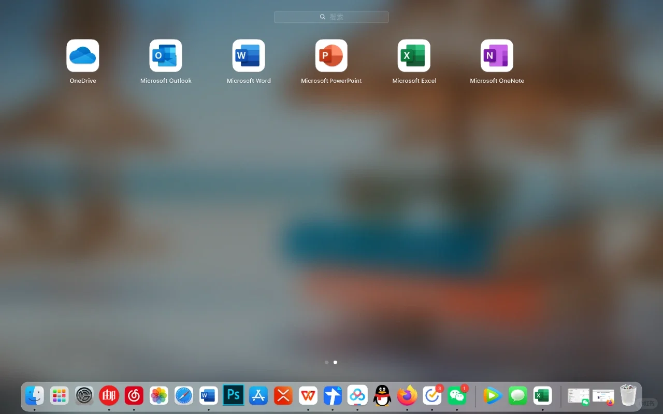
Task: Click the Launchpad search field
Action: (x=331, y=17)
